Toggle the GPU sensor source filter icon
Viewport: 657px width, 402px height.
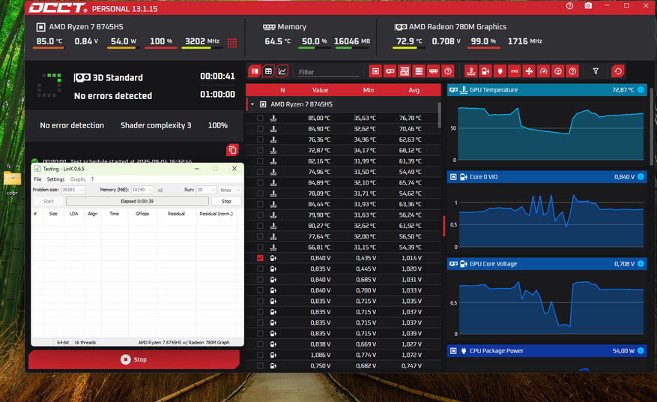[390, 71]
